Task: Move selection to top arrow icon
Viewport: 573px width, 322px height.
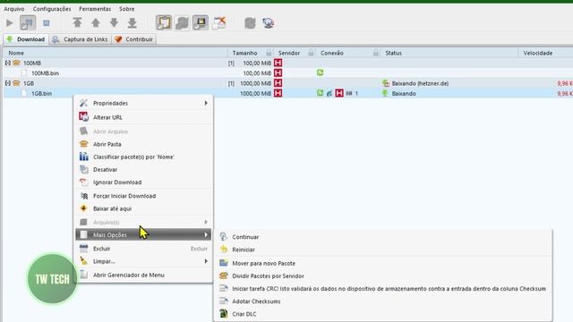Action: point(77,22)
